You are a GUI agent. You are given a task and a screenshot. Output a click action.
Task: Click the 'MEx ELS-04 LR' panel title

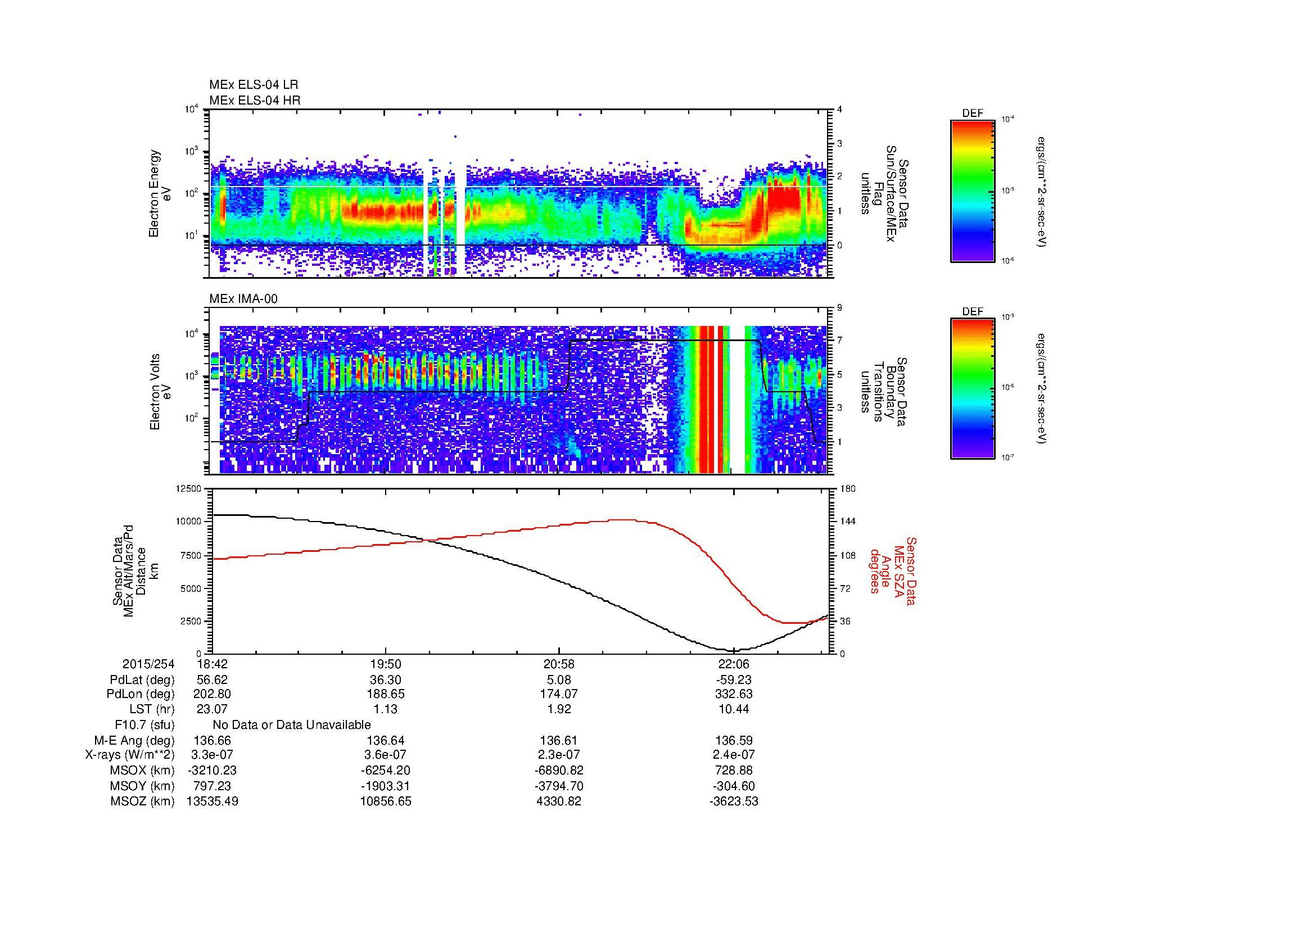(254, 85)
